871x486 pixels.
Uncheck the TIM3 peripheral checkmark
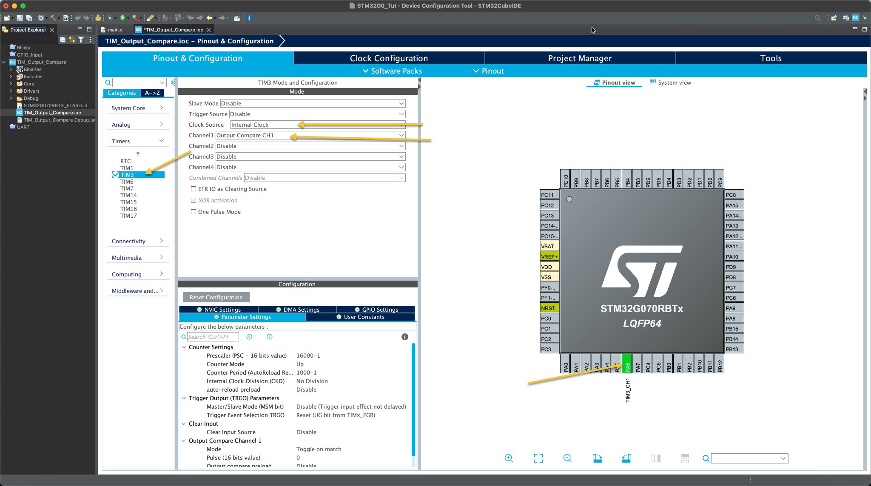115,174
